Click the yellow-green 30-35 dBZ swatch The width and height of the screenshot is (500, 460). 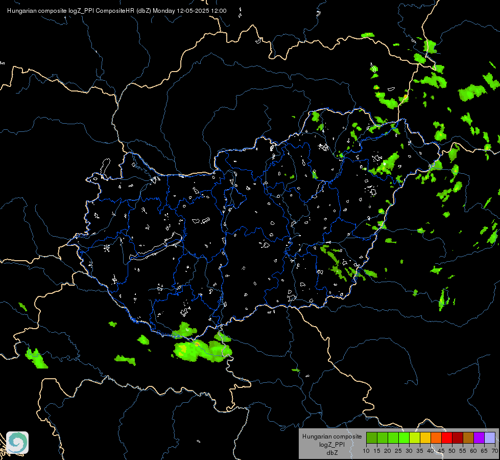(415, 438)
